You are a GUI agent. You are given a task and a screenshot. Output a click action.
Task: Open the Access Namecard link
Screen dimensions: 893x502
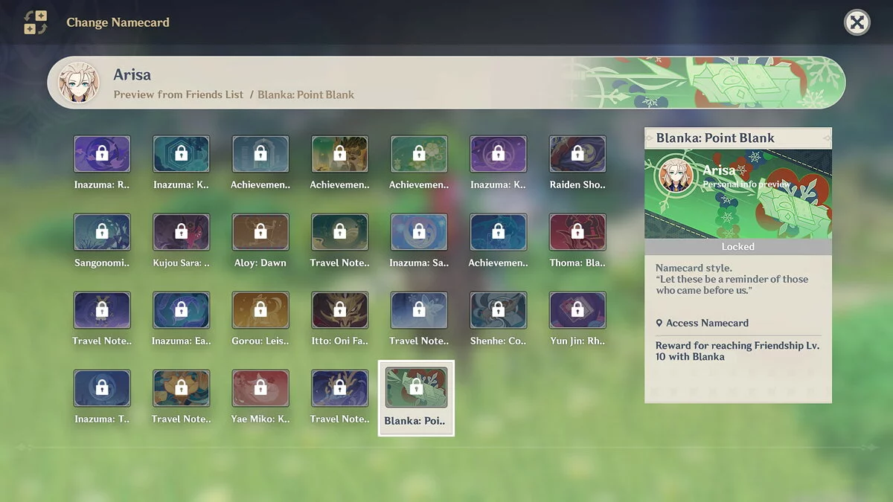707,324
